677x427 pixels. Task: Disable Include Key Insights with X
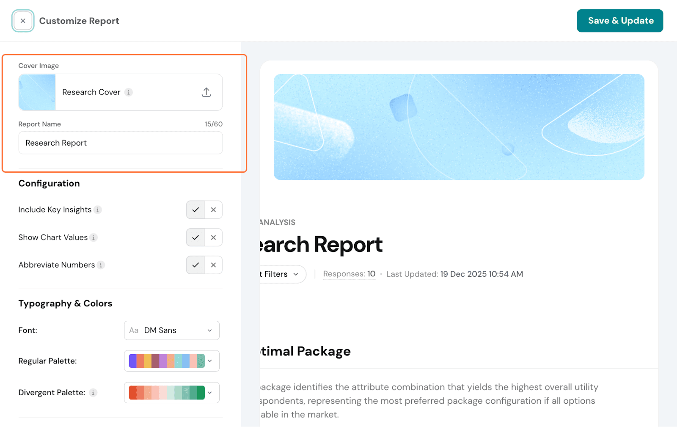click(213, 210)
